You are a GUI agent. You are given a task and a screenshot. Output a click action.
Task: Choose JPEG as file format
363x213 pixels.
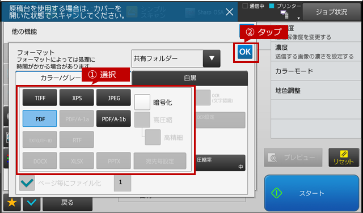pos(113,97)
